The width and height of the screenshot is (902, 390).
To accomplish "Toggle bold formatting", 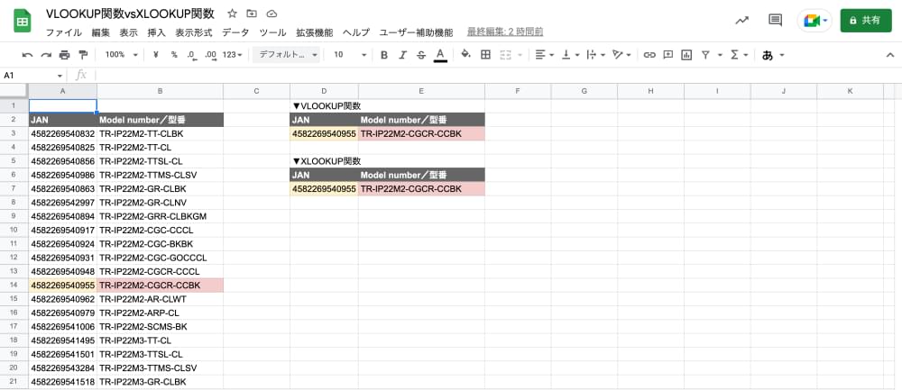I will point(383,55).
